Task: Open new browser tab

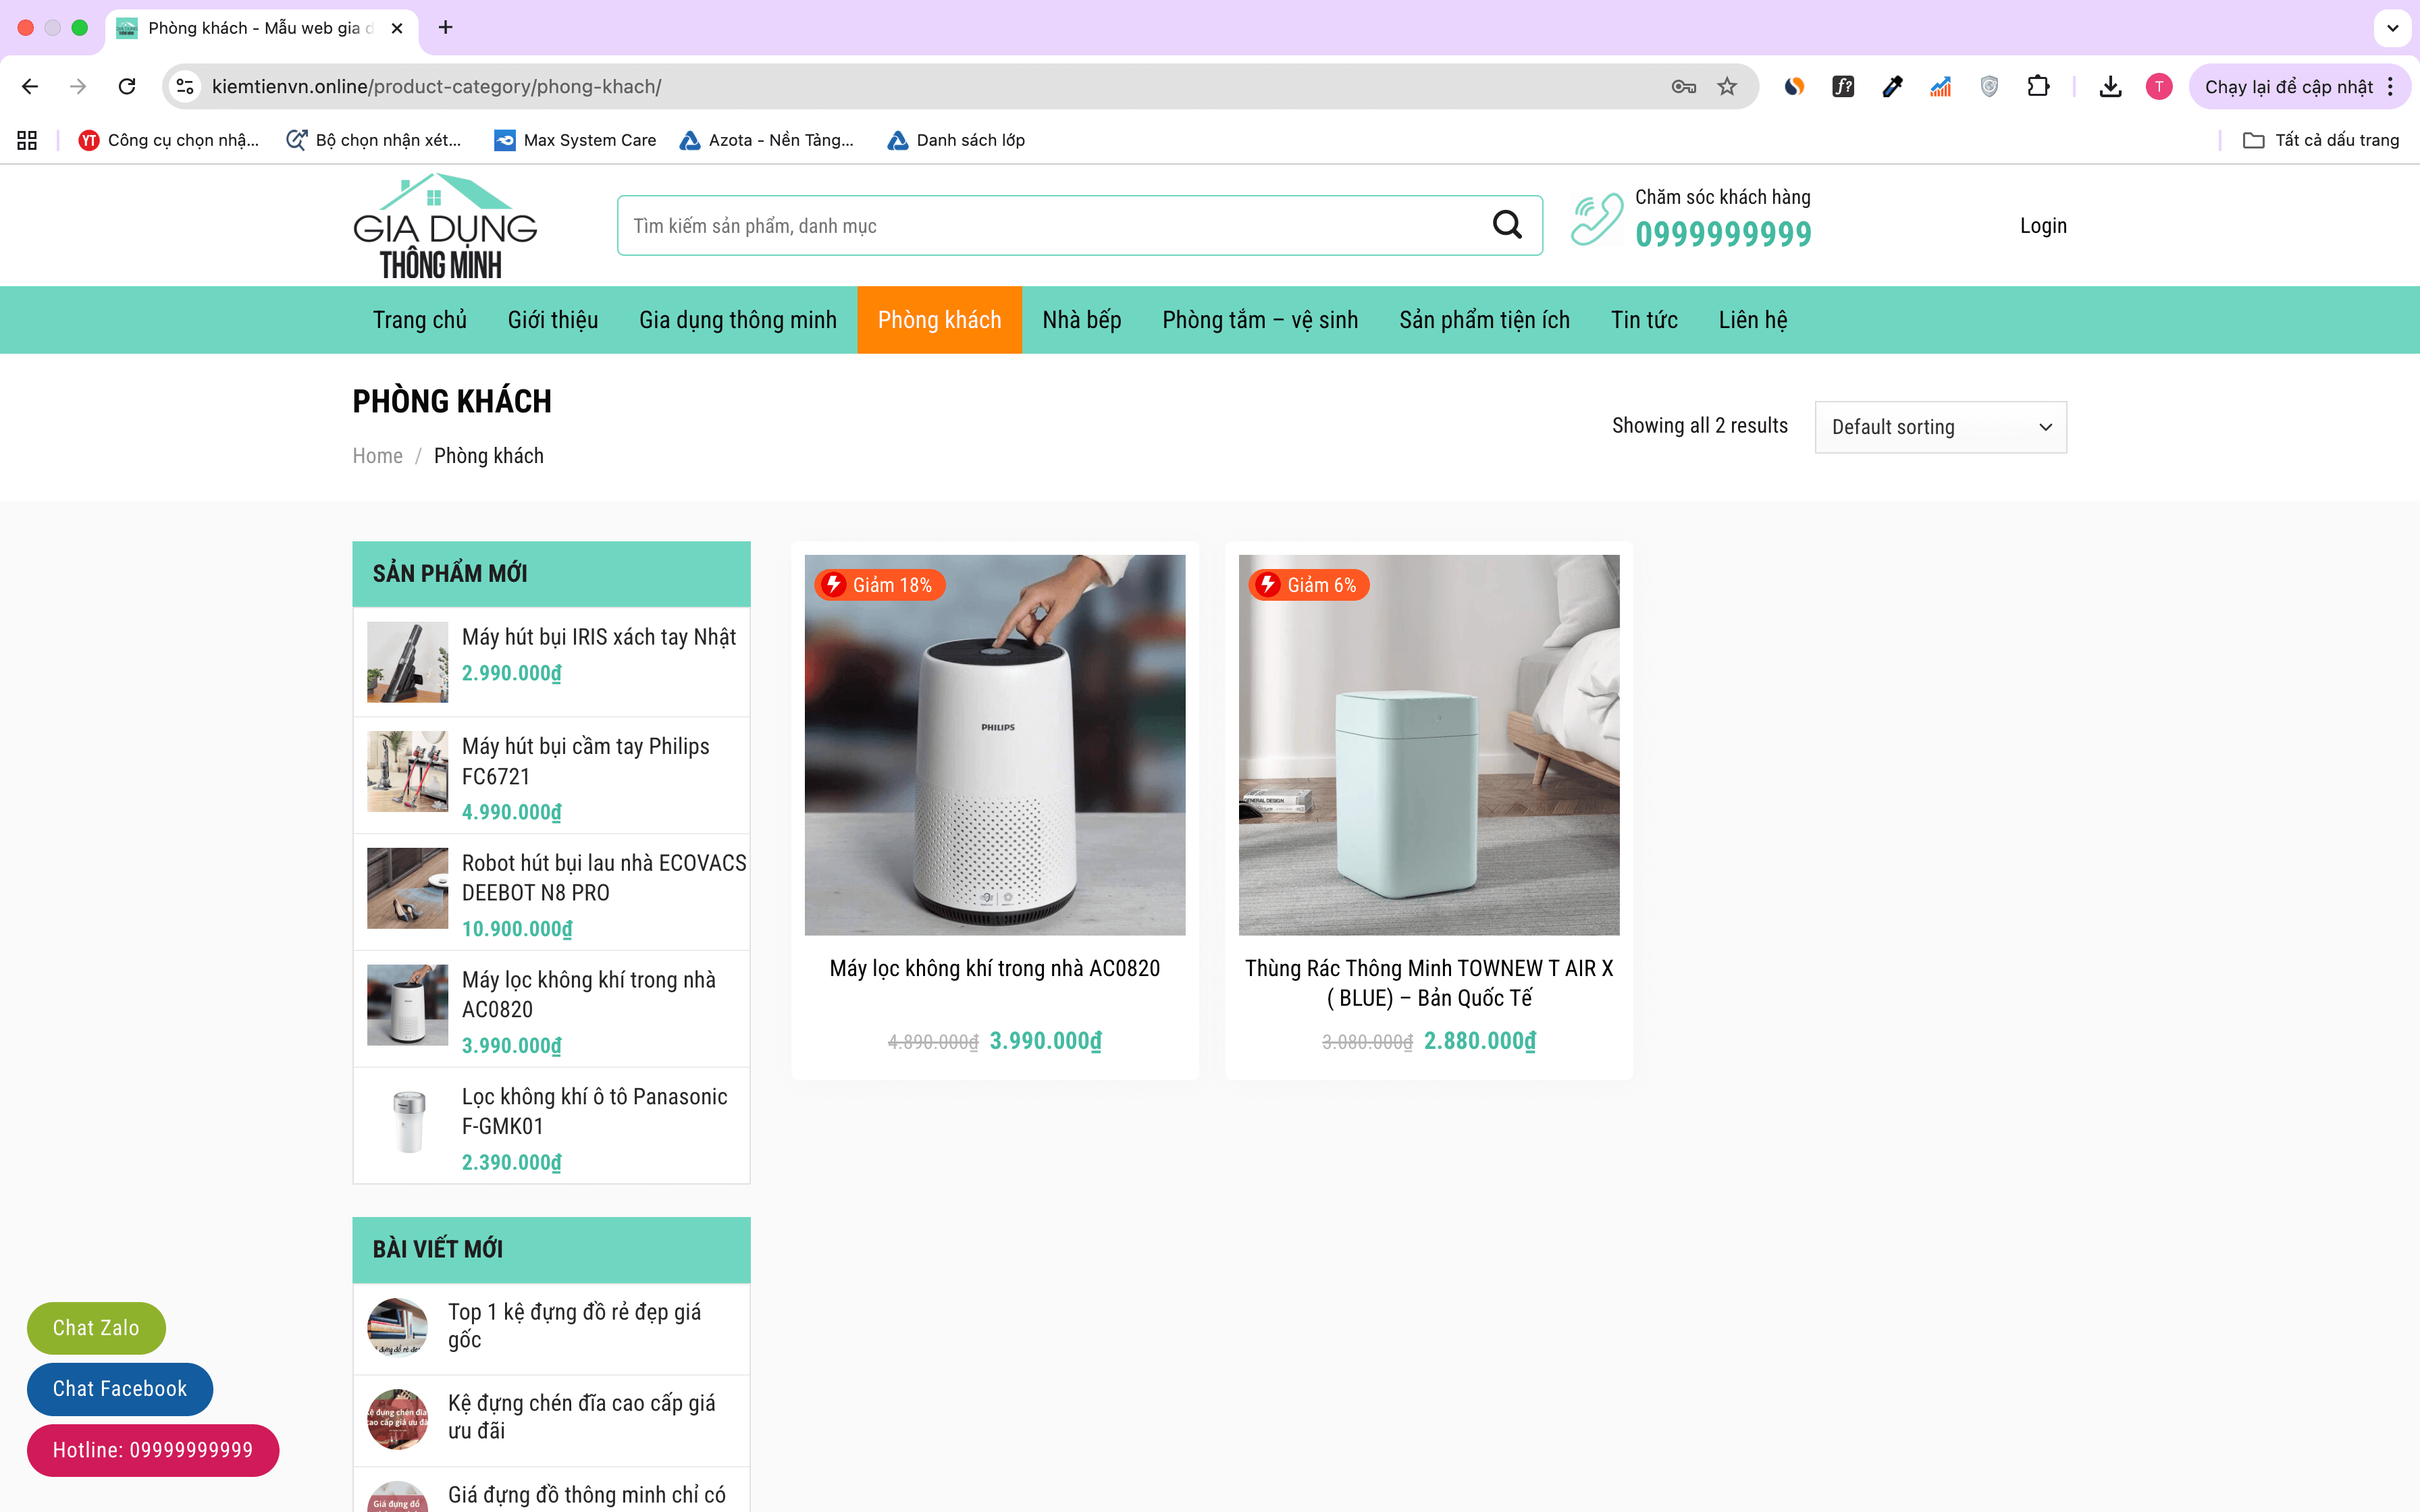Action: point(446,28)
